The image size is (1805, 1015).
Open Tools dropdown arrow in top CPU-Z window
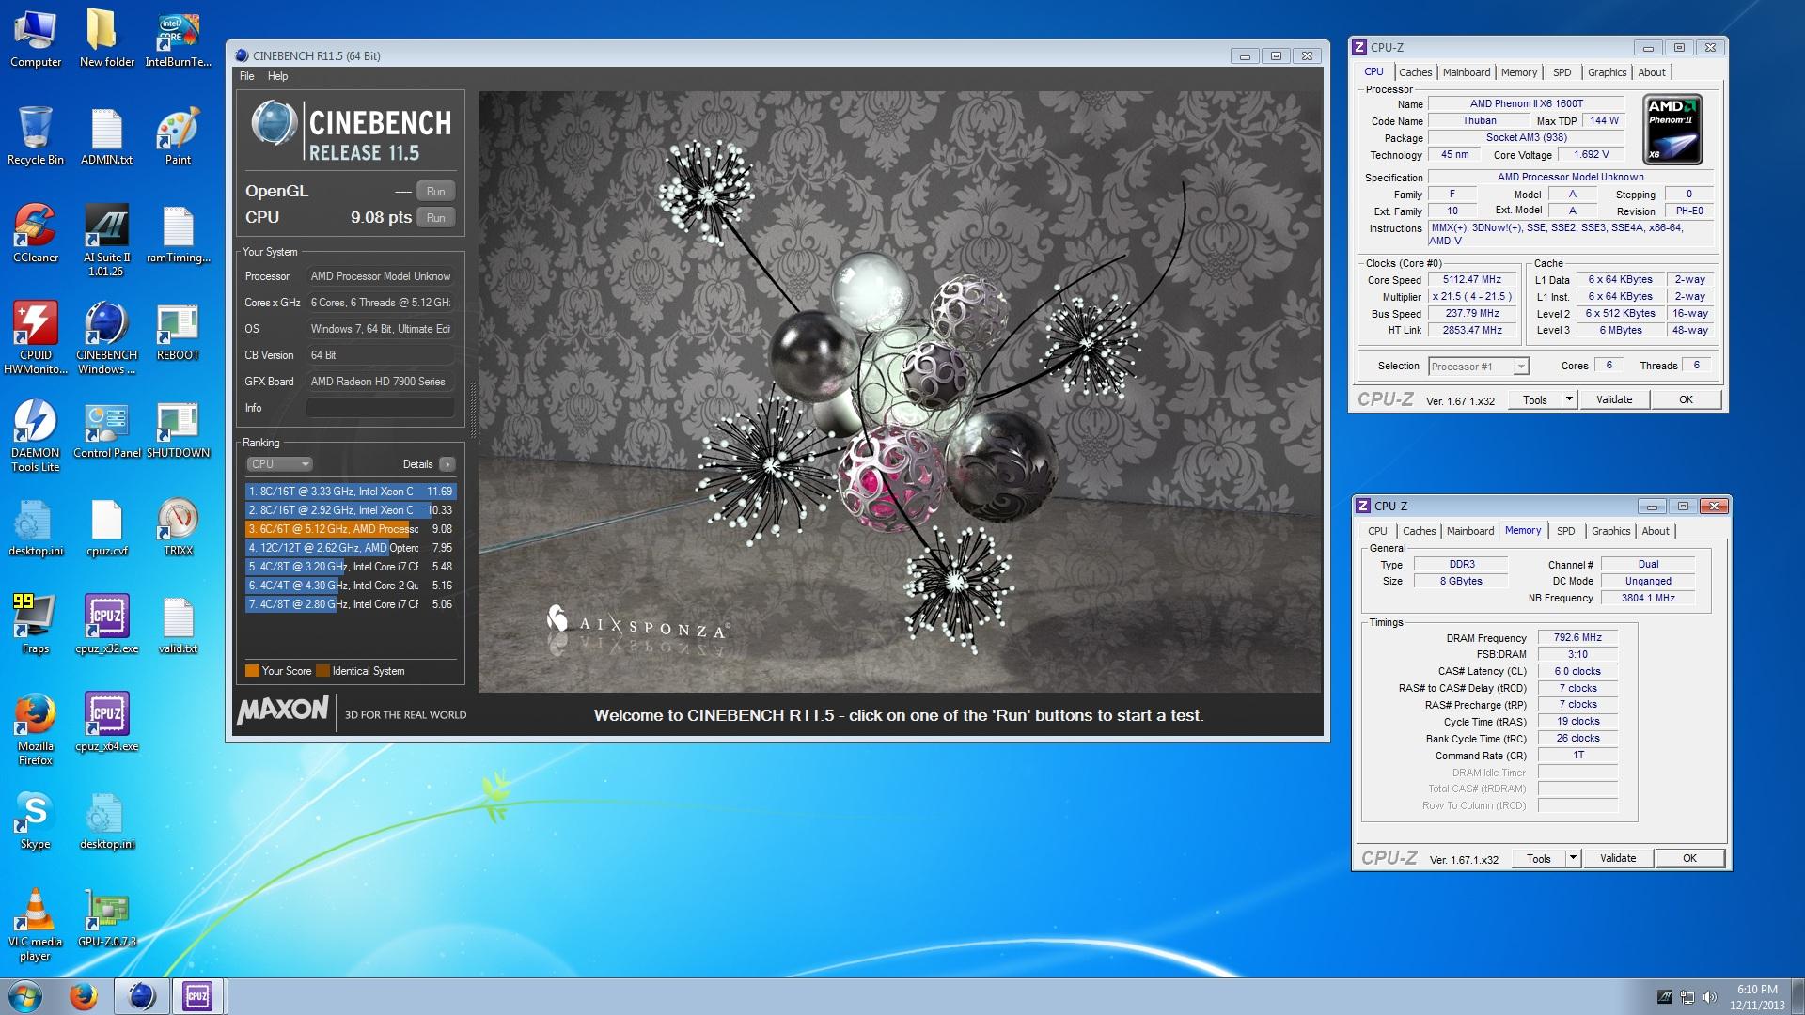tap(1568, 399)
